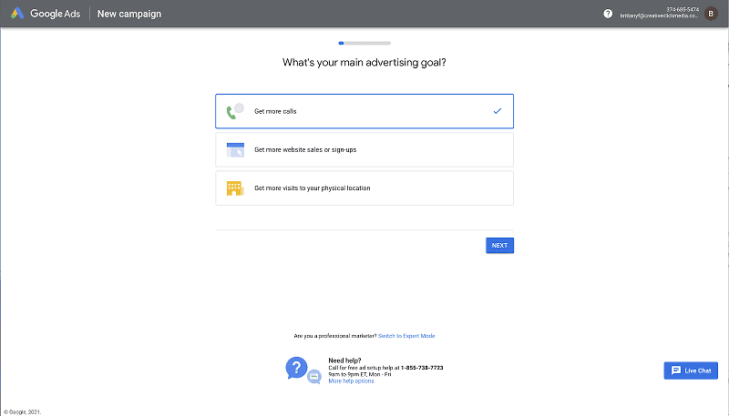Click the Google Ads title text
Viewport: 729px width, 416px height.
[x=56, y=14]
